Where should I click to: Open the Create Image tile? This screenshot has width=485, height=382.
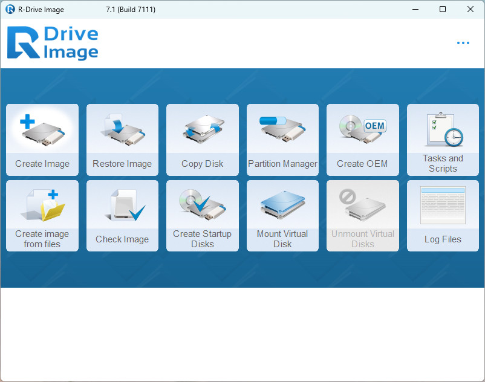42,140
